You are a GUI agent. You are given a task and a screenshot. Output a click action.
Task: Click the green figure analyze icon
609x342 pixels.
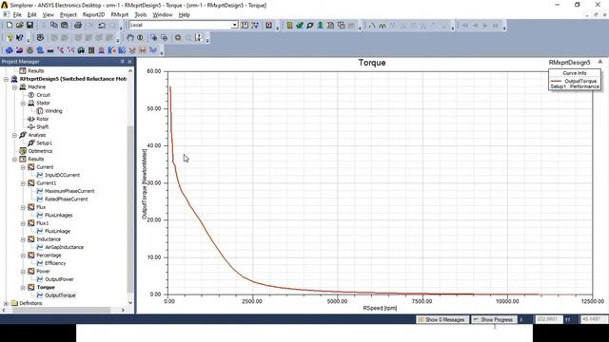pos(320,26)
